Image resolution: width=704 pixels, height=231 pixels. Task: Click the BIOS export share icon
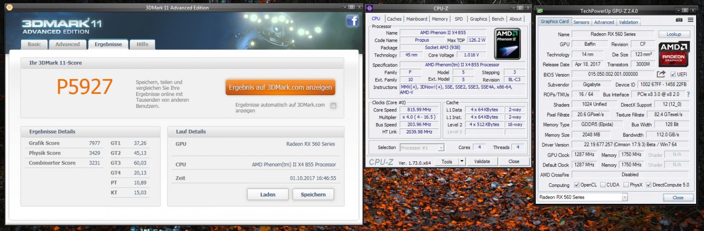661,74
